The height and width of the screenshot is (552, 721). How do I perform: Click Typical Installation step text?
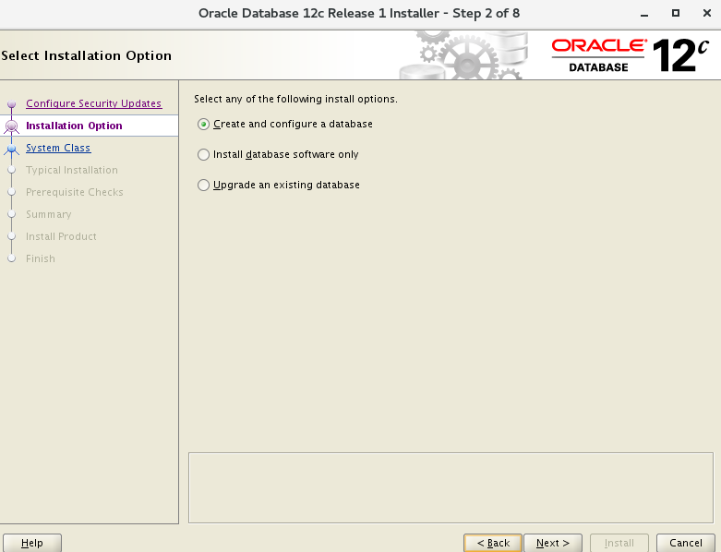pyautogui.click(x=72, y=170)
